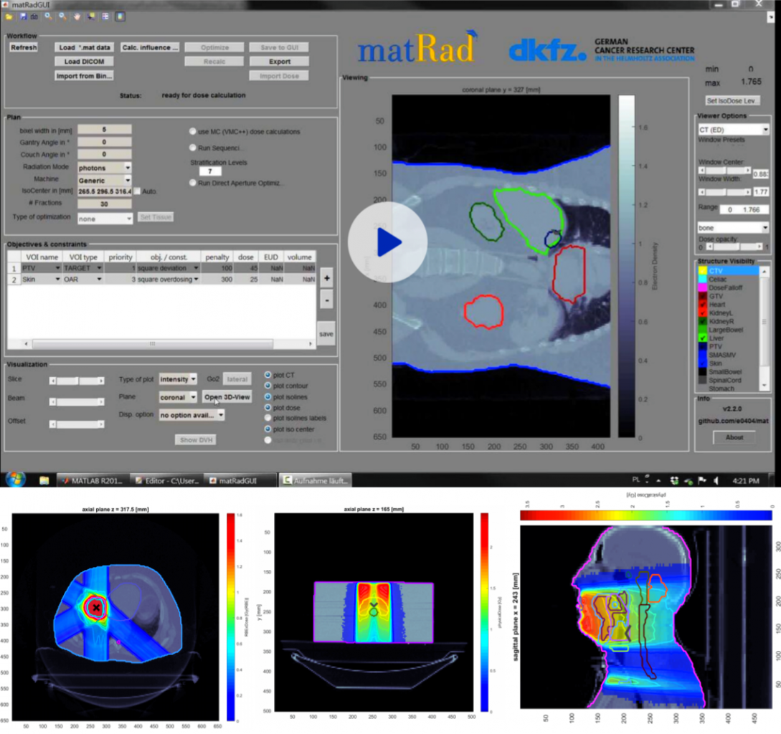Screen dimensions: 781x734
Task: Expand the Plane dropdown showing coronal
Action: (x=193, y=397)
